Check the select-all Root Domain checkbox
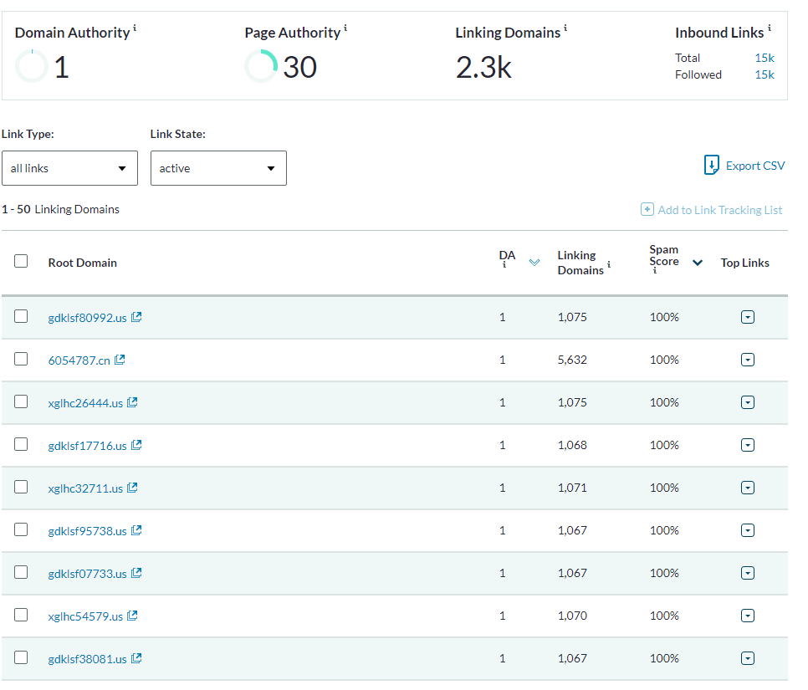Image resolution: width=808 pixels, height=690 pixels. (21, 261)
